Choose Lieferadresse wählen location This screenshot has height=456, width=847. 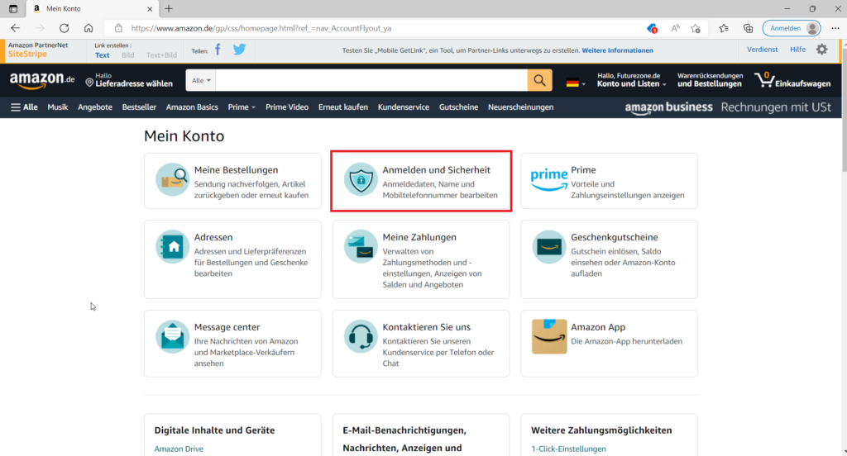pyautogui.click(x=128, y=80)
